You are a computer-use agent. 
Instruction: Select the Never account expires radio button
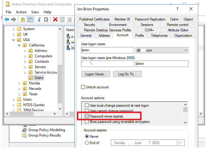pyautogui.click(x=87, y=136)
